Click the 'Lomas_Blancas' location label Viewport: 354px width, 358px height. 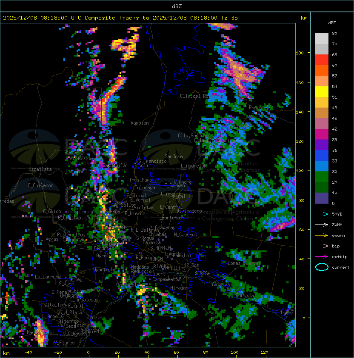click(x=244, y=263)
